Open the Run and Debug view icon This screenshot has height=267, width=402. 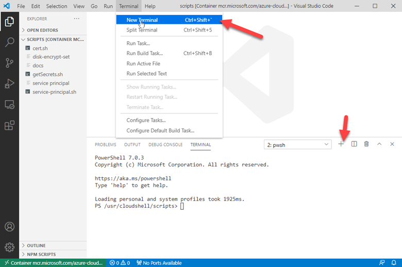pos(9,84)
